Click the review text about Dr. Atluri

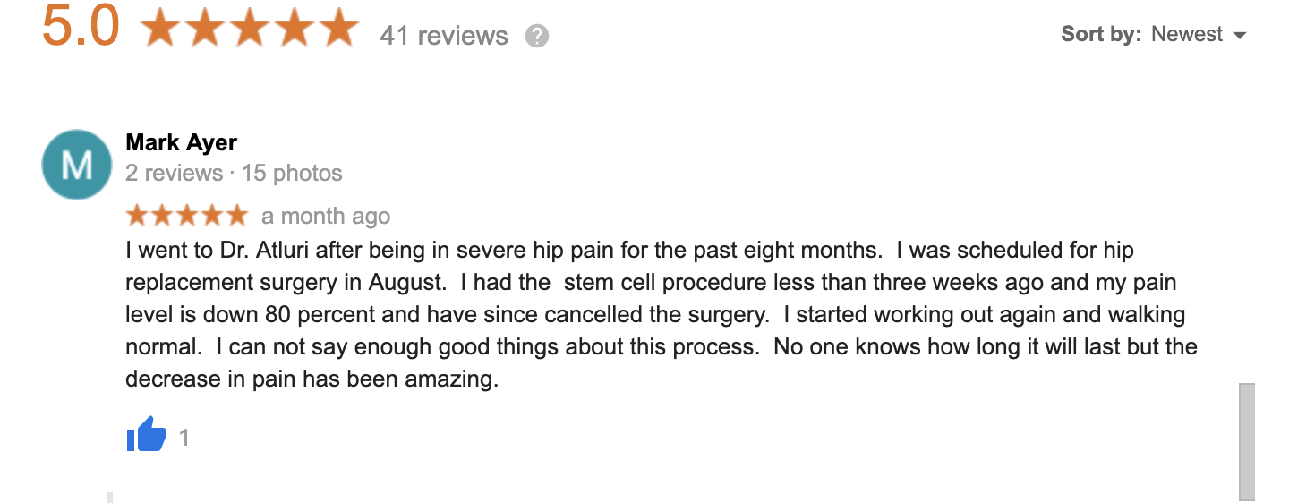pyautogui.click(x=662, y=314)
